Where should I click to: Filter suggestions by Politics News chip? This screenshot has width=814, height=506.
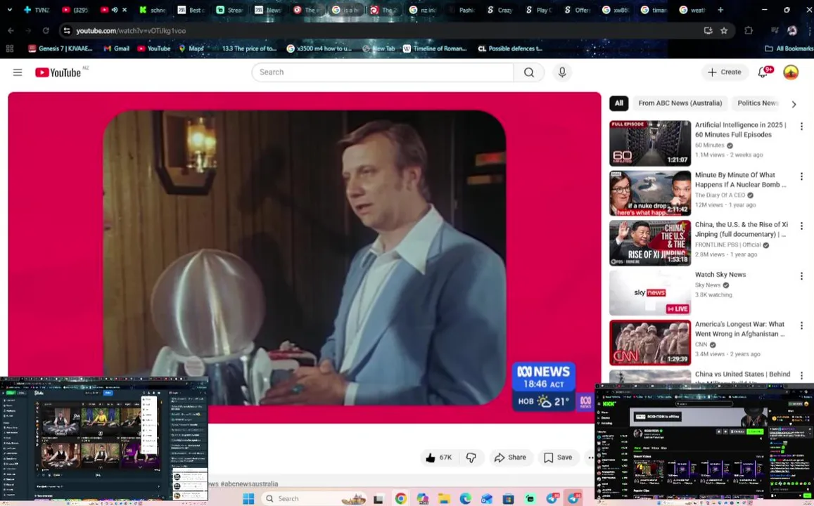click(758, 103)
